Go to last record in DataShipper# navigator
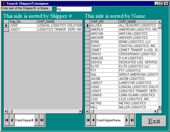This screenshot has height=132, width=170. [x=42, y=120]
